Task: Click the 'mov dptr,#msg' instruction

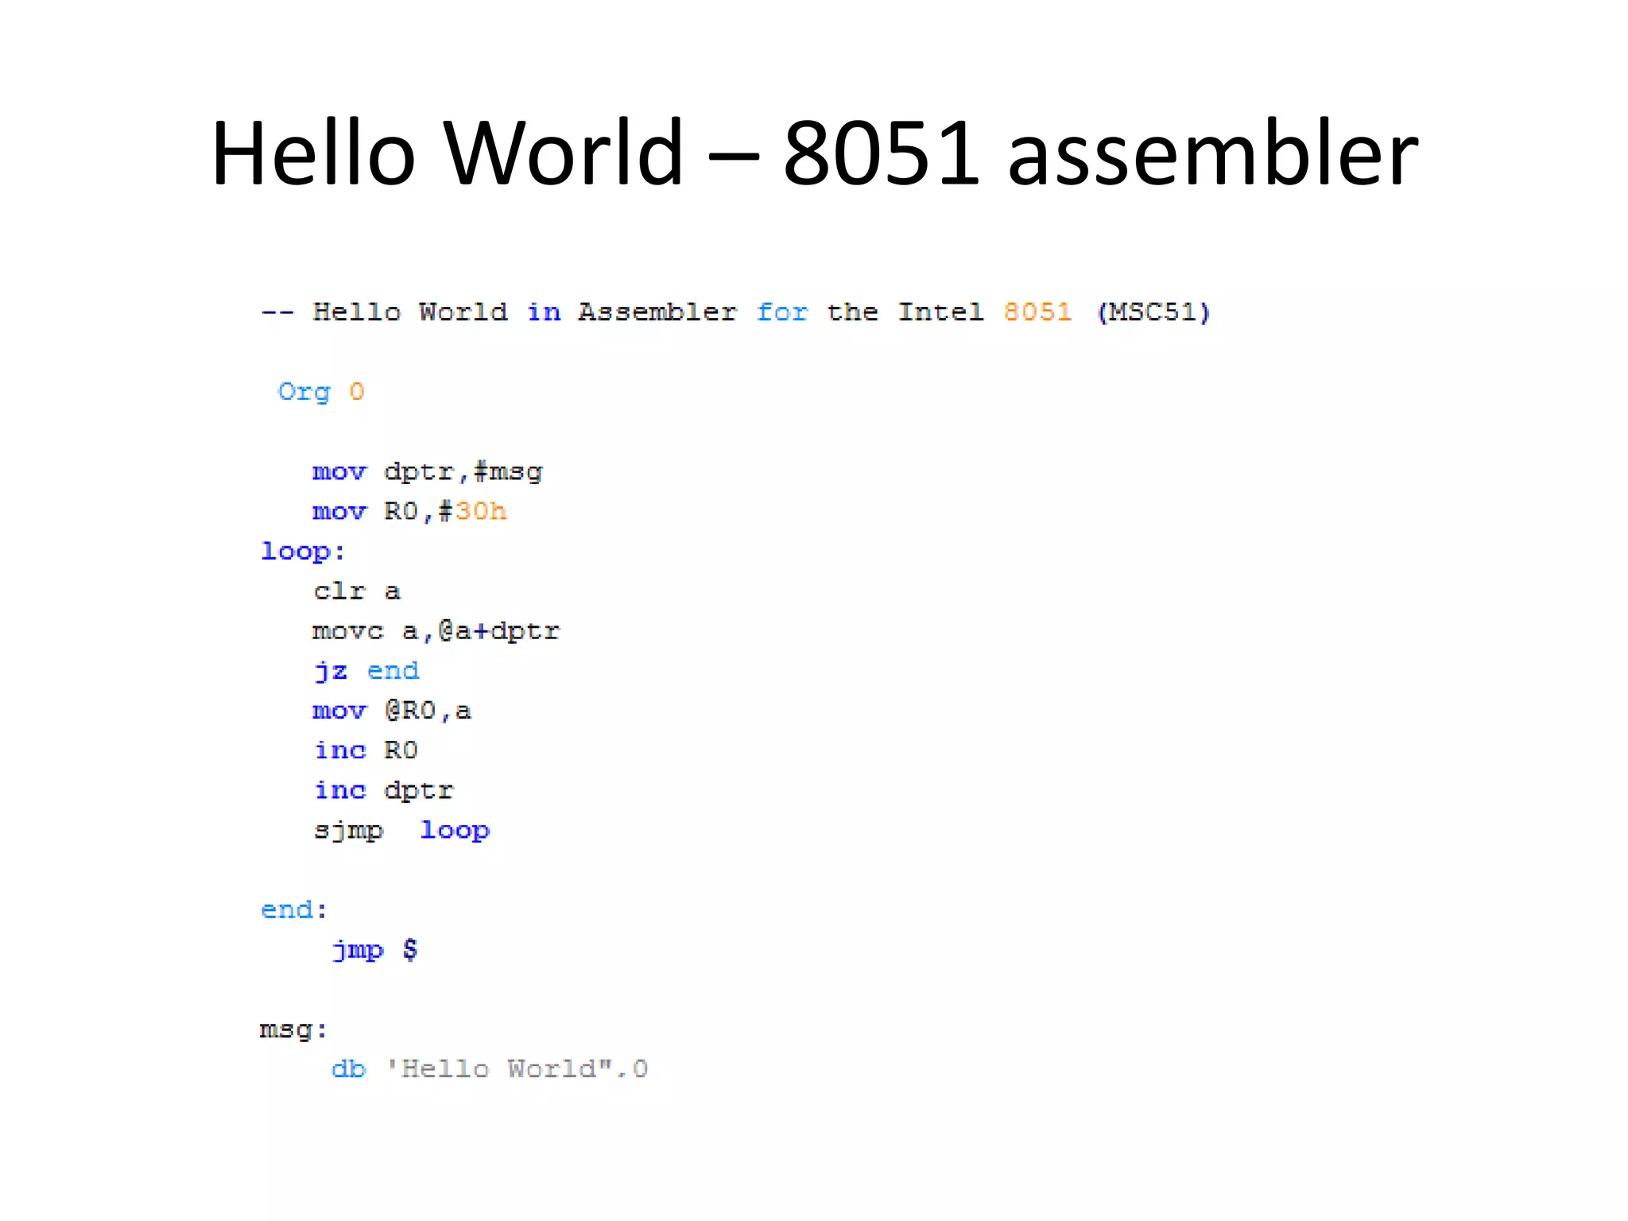Action: (x=427, y=472)
